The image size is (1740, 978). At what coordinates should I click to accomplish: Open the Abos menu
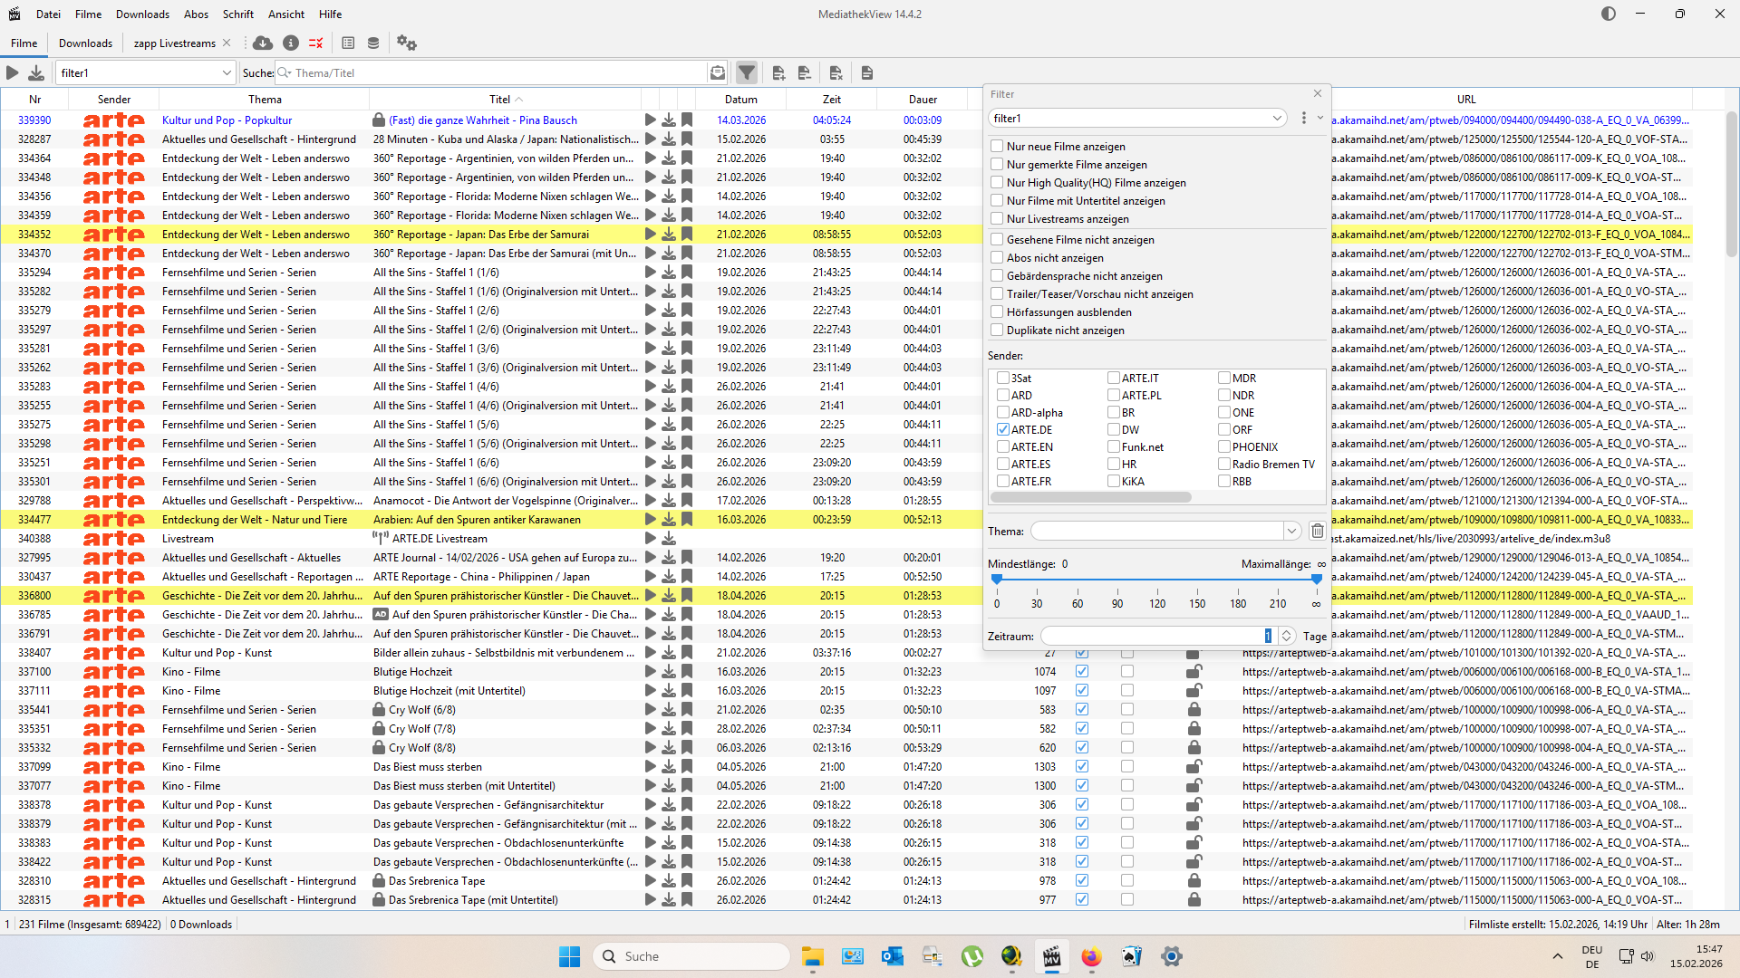tap(196, 14)
